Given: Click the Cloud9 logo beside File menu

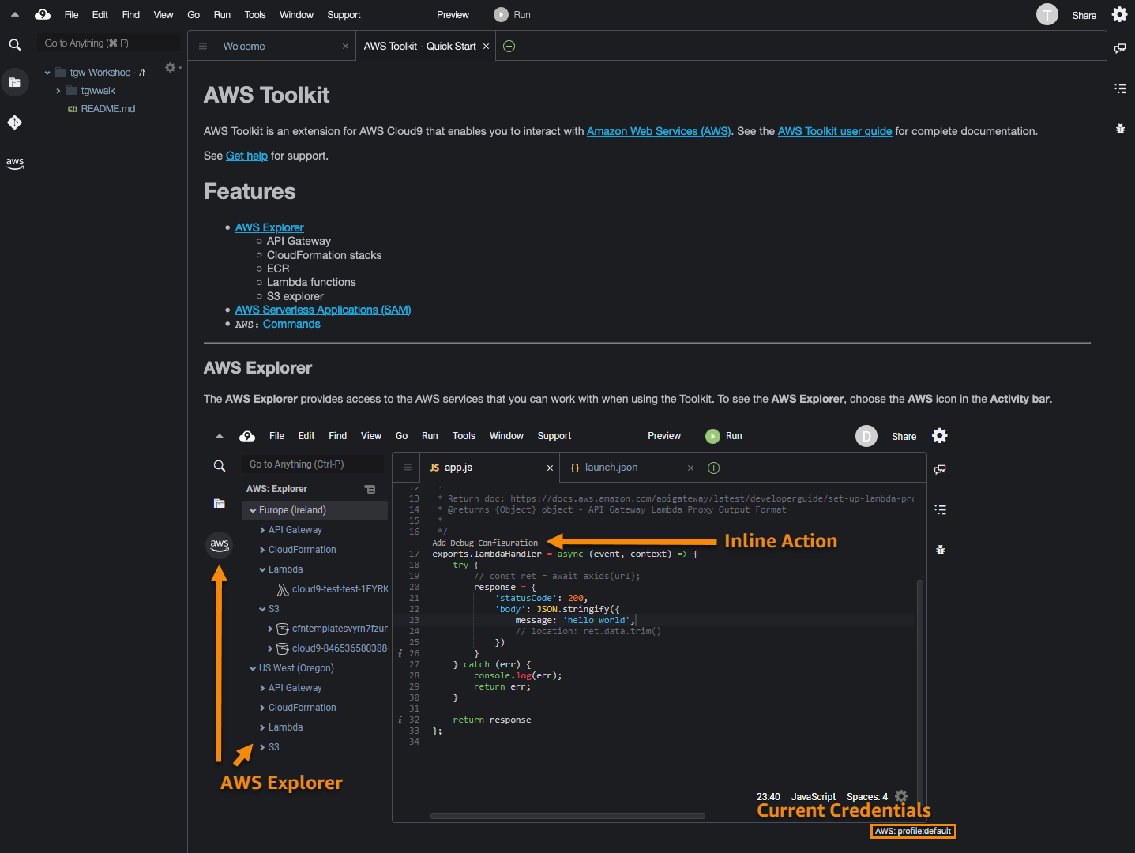Looking at the screenshot, I should pyautogui.click(x=43, y=15).
